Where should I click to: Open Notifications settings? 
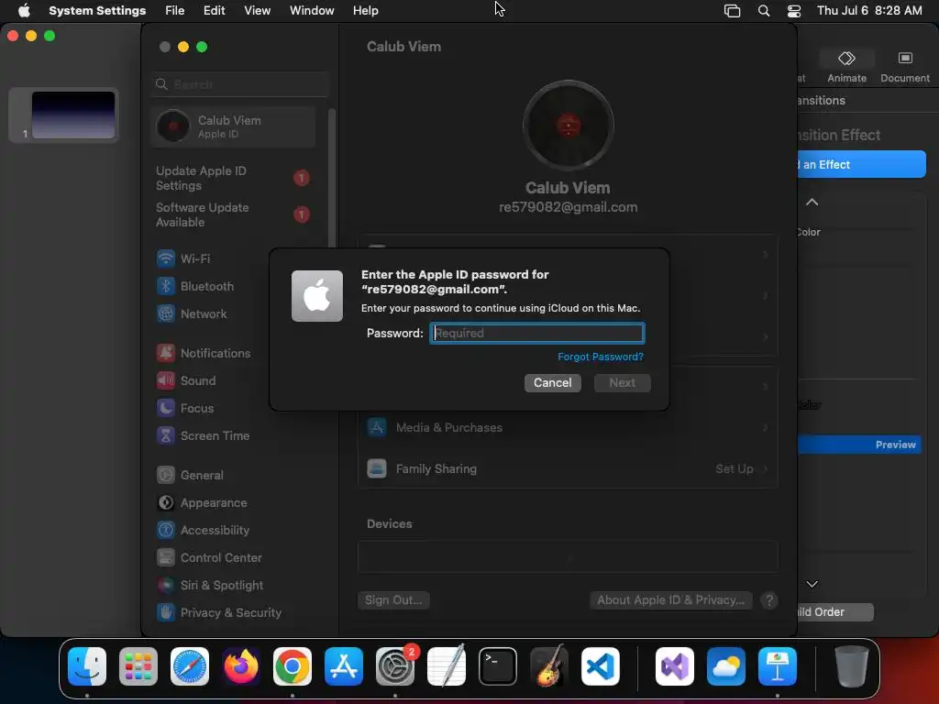pos(204,353)
